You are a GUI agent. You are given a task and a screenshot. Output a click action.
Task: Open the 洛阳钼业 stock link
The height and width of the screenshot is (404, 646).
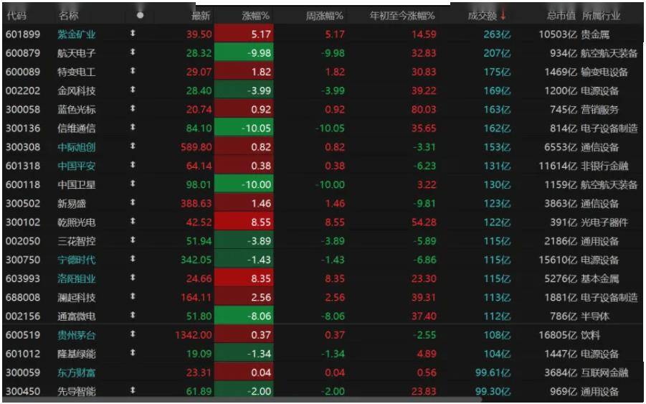pos(76,278)
